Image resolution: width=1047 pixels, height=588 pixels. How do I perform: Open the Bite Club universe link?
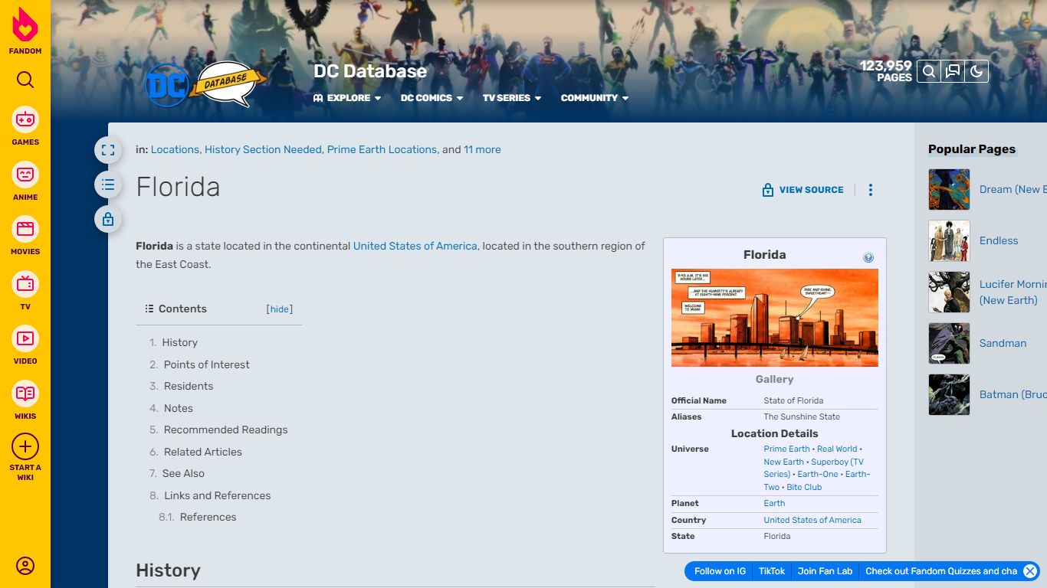pos(804,487)
